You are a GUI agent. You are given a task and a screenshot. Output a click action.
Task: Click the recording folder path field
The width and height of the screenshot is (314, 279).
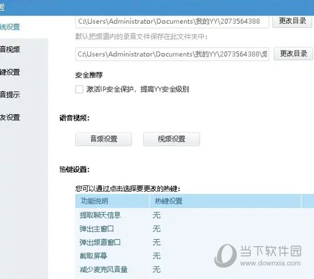click(172, 54)
